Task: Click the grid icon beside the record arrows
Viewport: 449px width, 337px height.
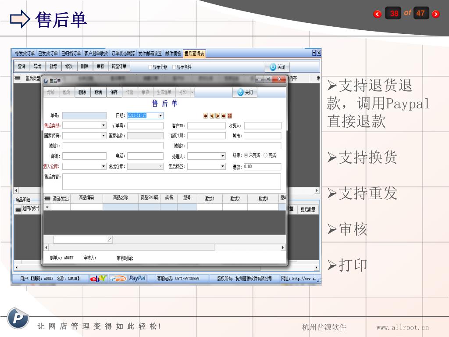Action: 230,115
